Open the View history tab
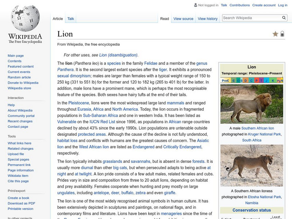The width and height of the screenshot is (292, 219). 208,19
